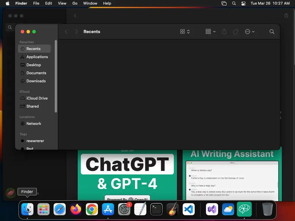Click the Share icon in Finder toolbar

coord(224,31)
